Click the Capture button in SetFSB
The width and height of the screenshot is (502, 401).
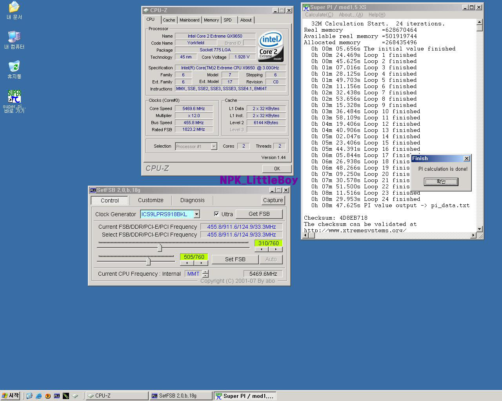273,200
